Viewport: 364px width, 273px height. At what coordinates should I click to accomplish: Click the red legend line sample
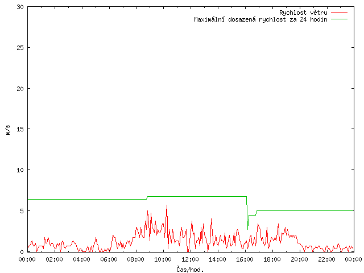pos(339,13)
